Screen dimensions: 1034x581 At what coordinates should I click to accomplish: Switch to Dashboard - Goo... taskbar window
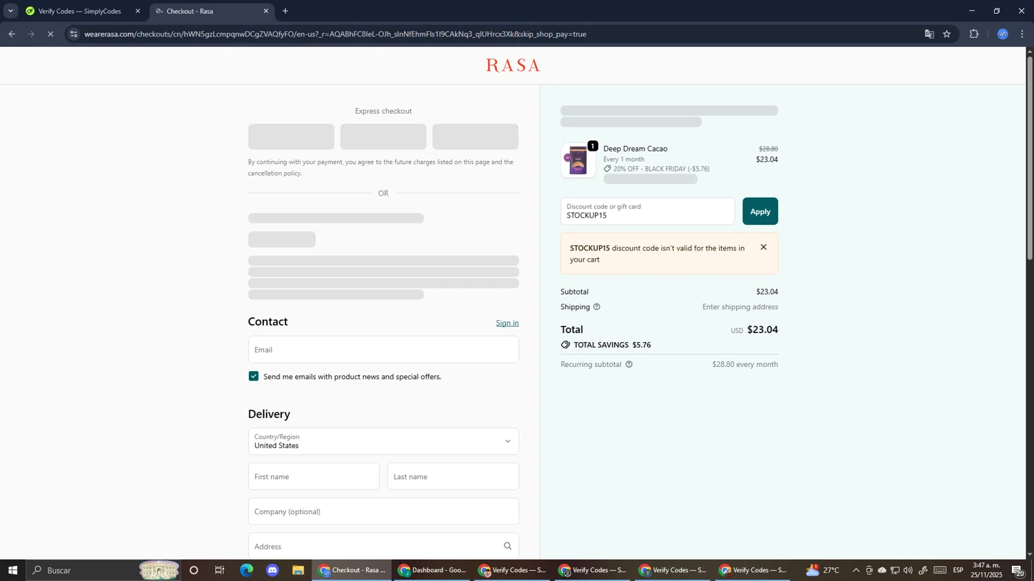[x=432, y=570]
